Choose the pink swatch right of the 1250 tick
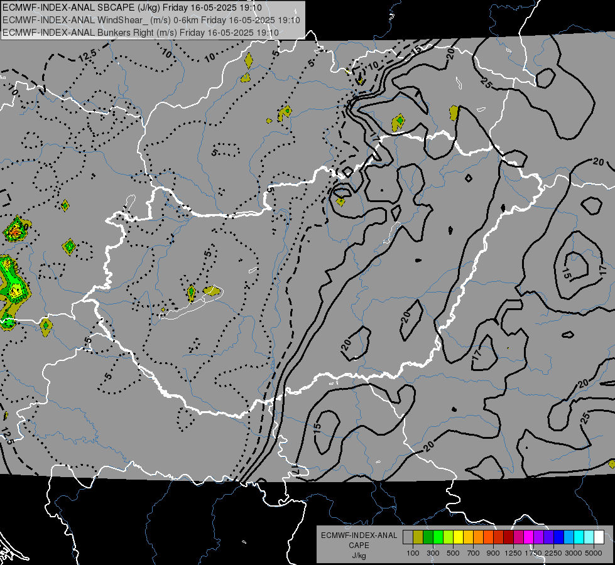 click(x=518, y=537)
